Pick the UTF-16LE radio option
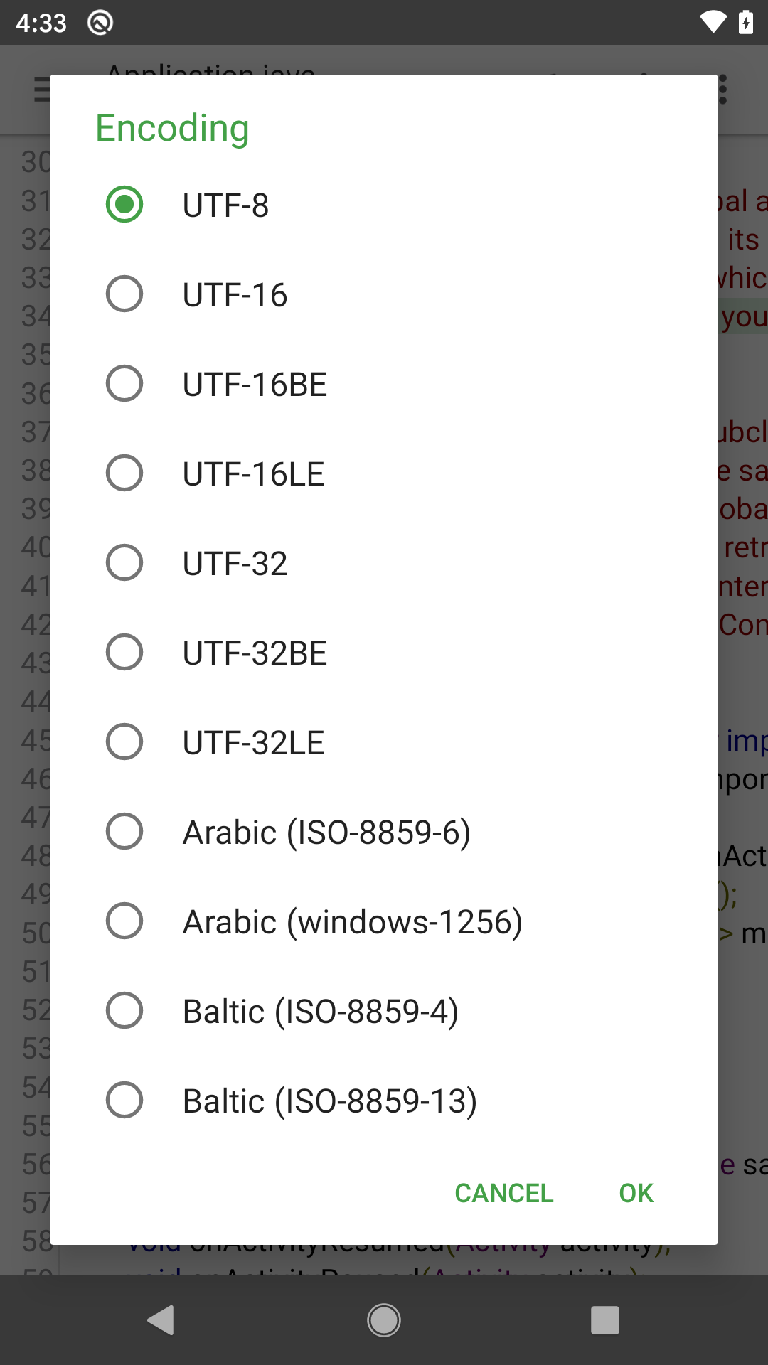 [124, 473]
